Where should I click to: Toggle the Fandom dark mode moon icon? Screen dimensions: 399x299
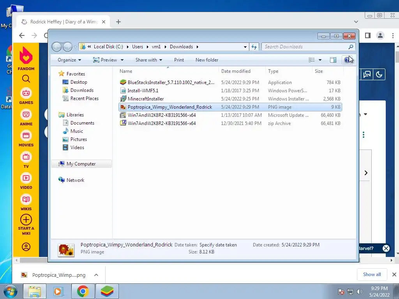coord(379,74)
